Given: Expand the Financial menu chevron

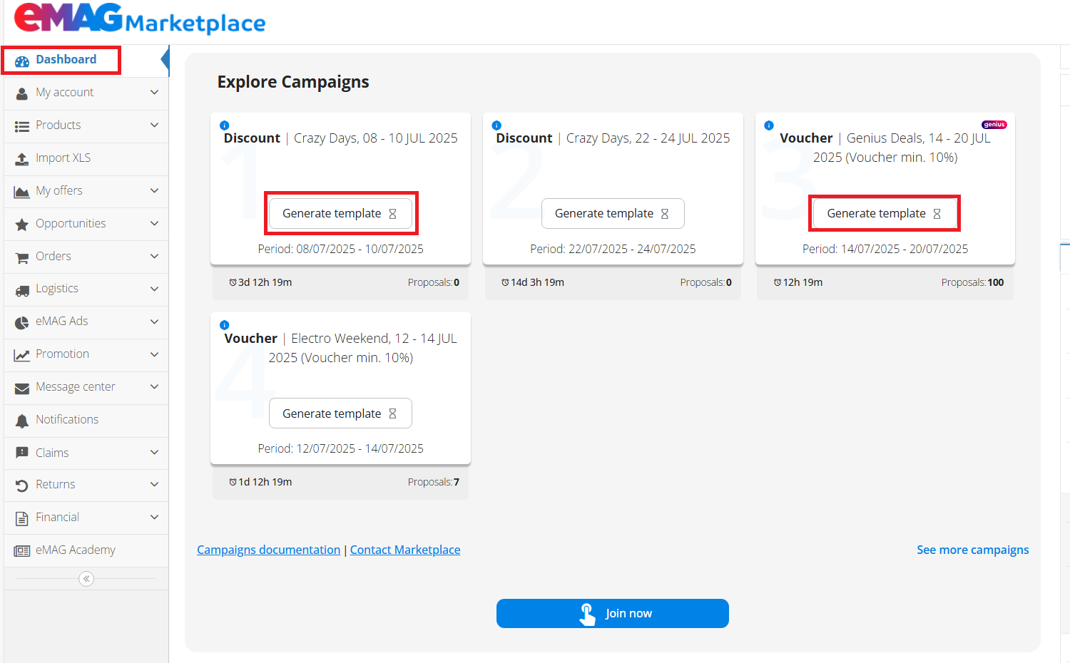Looking at the screenshot, I should [155, 518].
